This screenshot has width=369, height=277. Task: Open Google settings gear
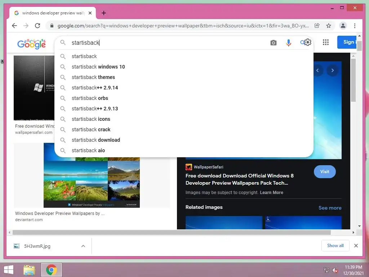pos(308,42)
